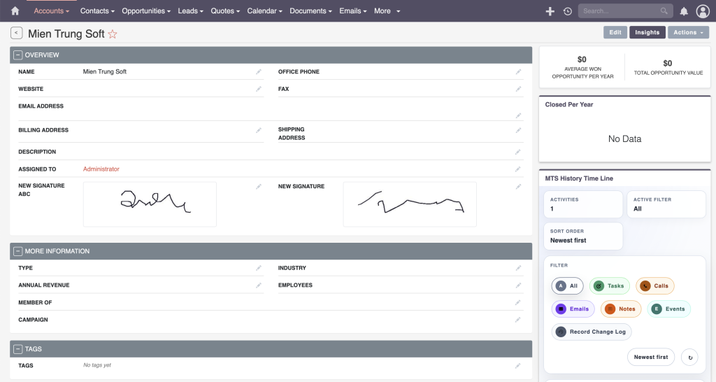Open the notifications bell
This screenshot has width=716, height=382.
(x=684, y=11)
